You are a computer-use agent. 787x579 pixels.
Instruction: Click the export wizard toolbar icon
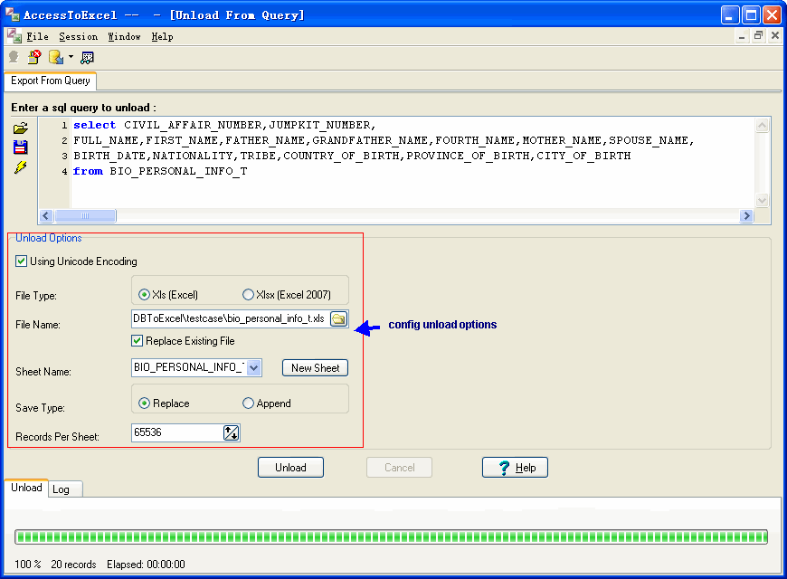point(56,57)
